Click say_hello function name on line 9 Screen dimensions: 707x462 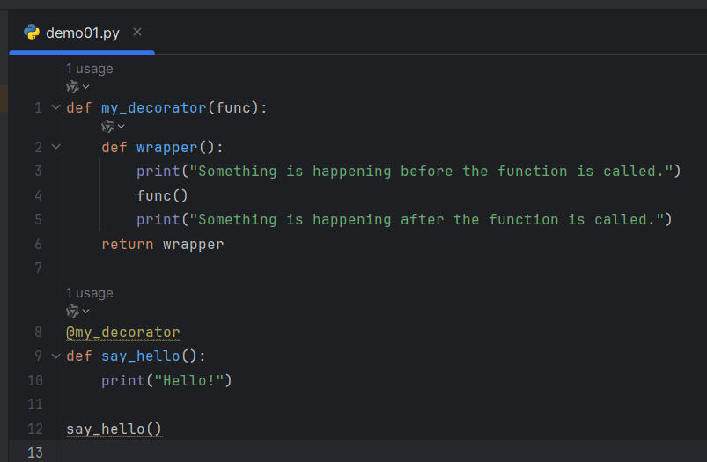(x=141, y=356)
